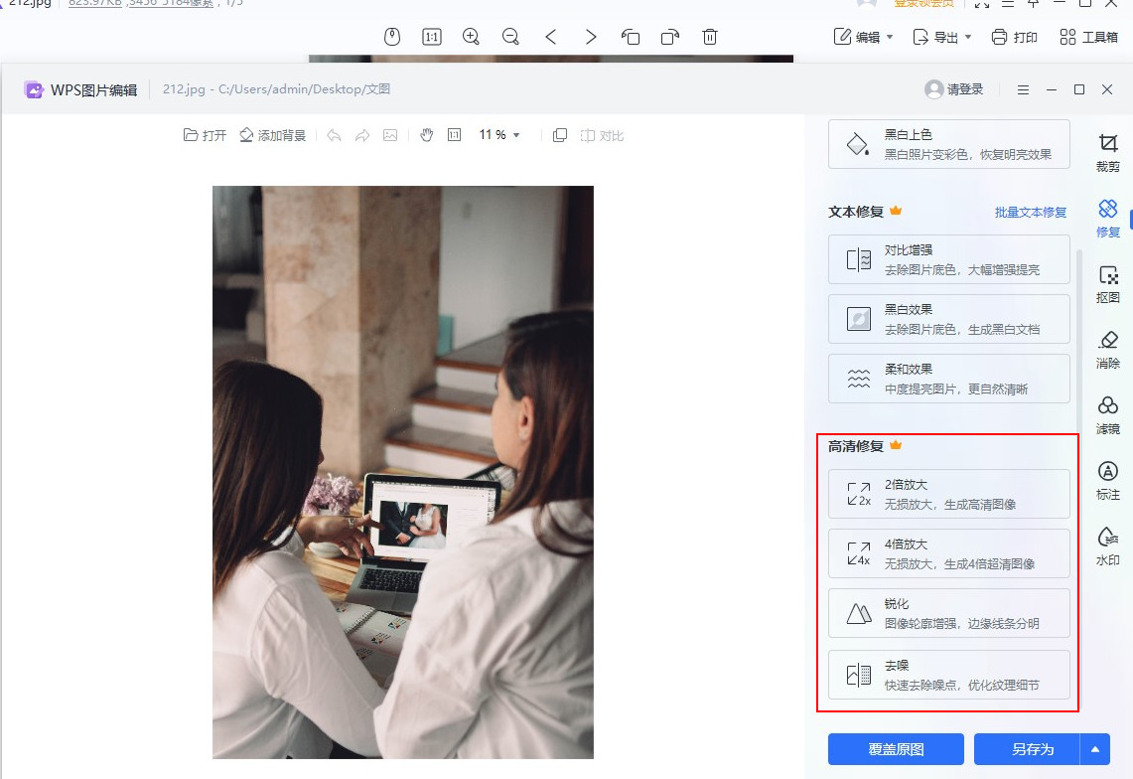The width and height of the screenshot is (1133, 779).
Task: Activate the hand pan tool
Action: tap(426, 134)
